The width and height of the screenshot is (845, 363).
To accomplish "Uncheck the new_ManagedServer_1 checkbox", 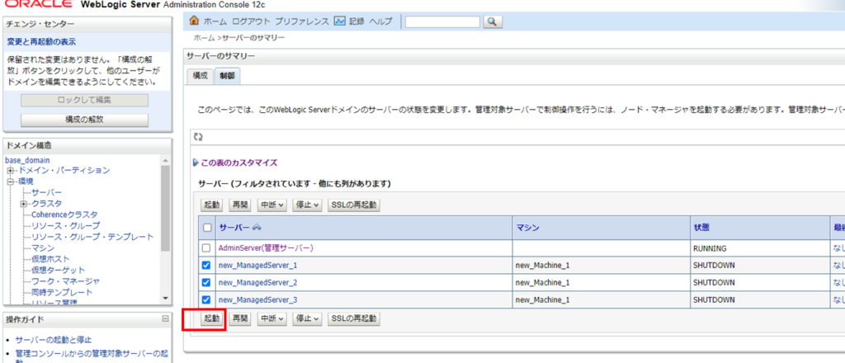I will click(x=206, y=266).
